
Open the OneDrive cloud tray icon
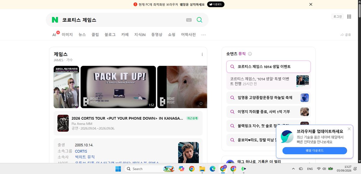[301, 169]
